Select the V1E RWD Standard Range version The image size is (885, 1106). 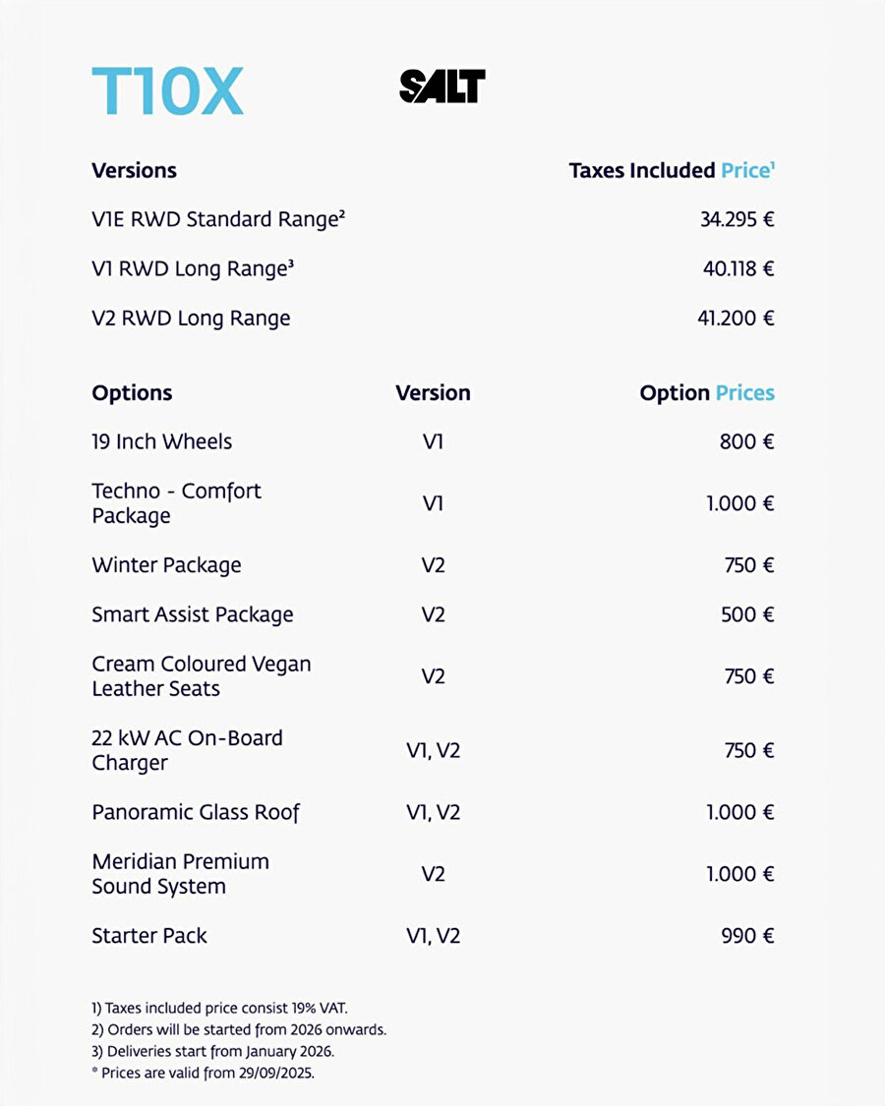point(217,219)
